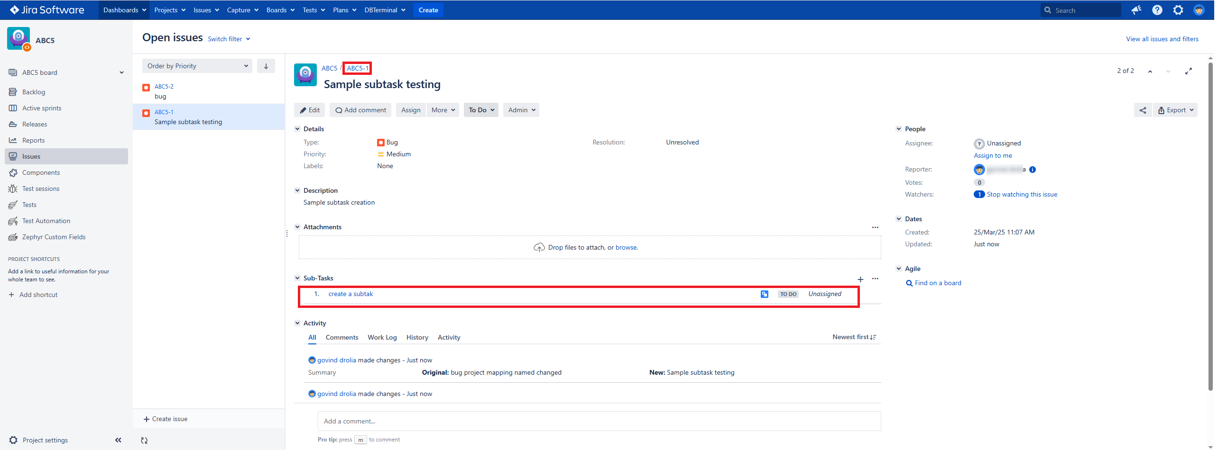
Task: Open your profile avatar in the top bar
Action: pyautogui.click(x=1199, y=9)
